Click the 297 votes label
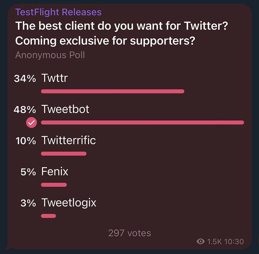This screenshot has height=254, width=259. pos(130,233)
